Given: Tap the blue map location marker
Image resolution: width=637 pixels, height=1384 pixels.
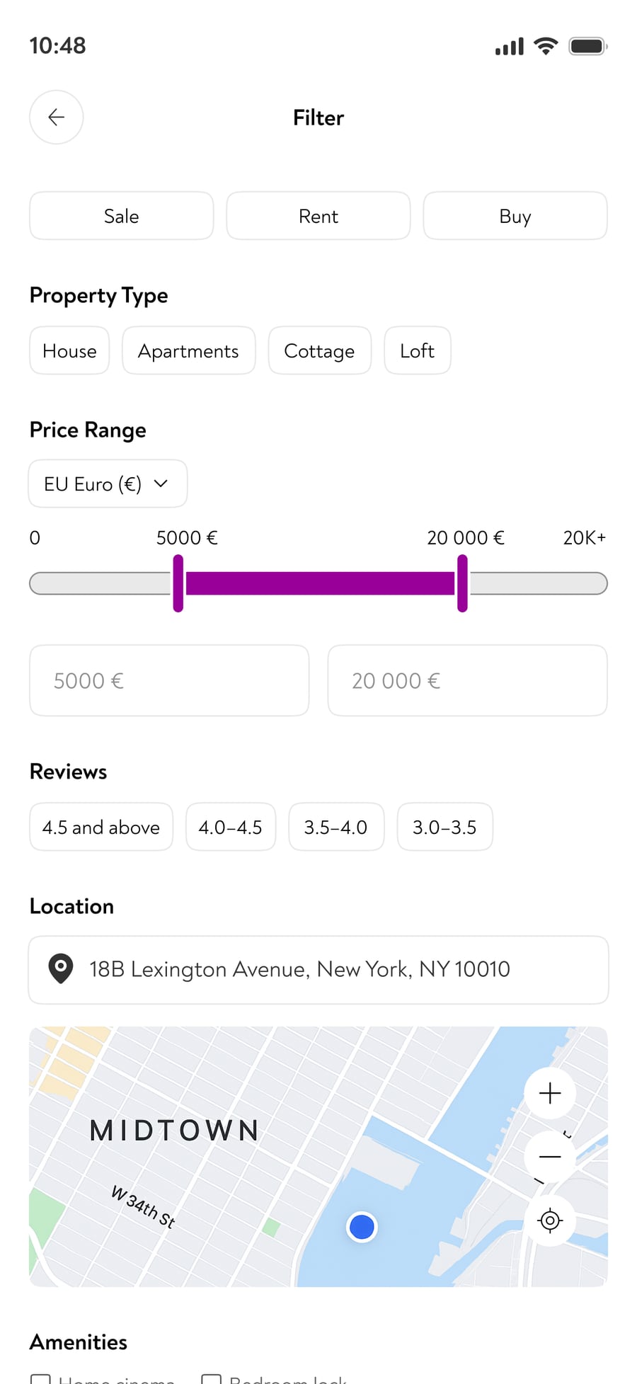Looking at the screenshot, I should (x=362, y=1227).
